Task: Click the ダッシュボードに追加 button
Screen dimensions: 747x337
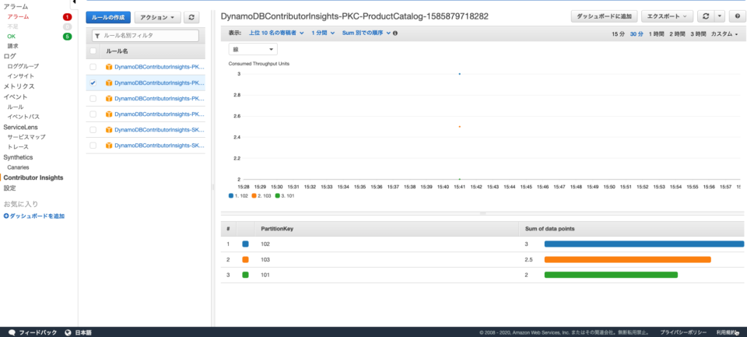Action: click(604, 16)
